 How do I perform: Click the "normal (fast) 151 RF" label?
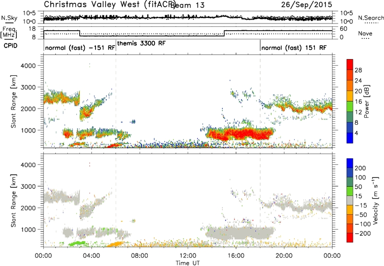click(x=294, y=48)
